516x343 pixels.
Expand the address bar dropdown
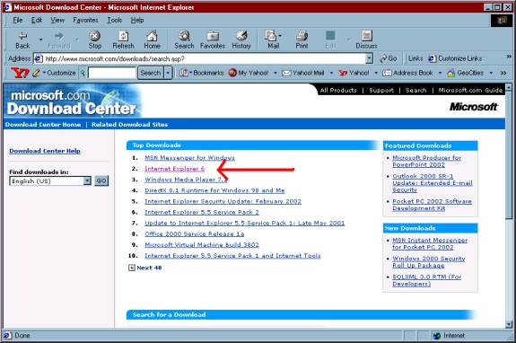coord(369,58)
